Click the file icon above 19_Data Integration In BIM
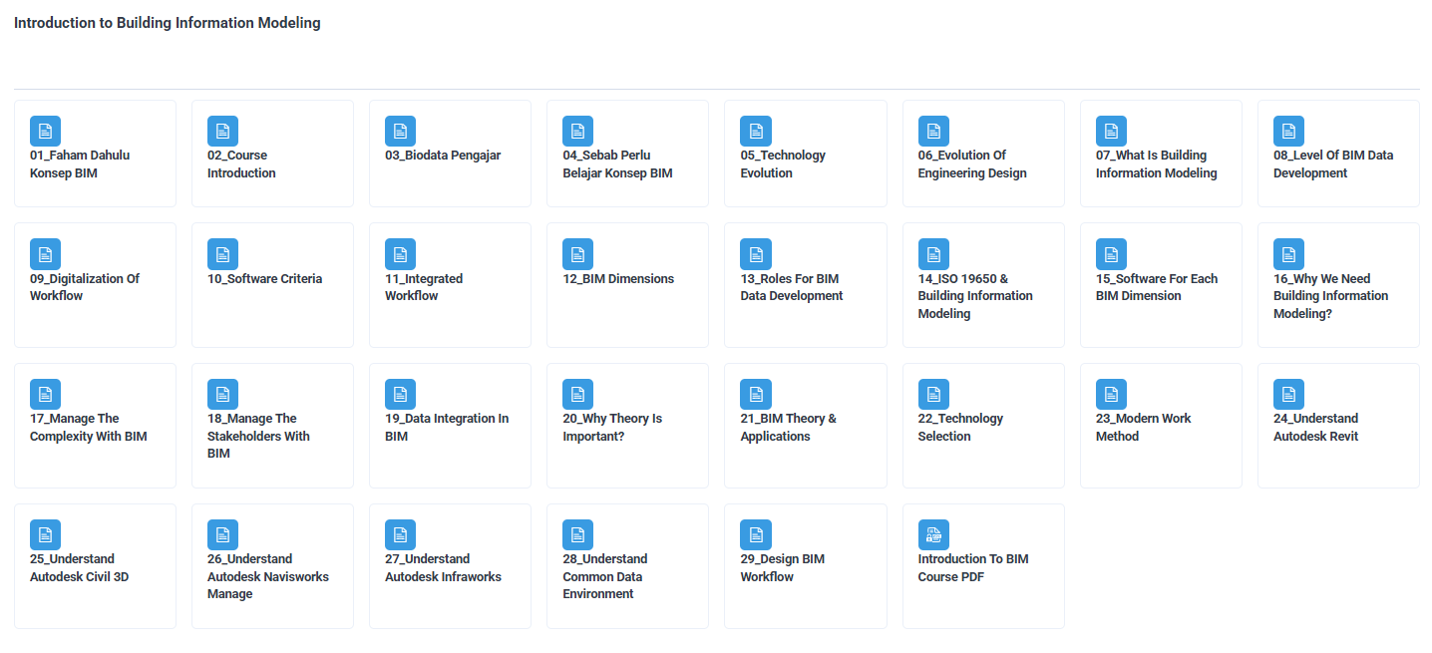This screenshot has height=653, width=1432. pyautogui.click(x=400, y=394)
